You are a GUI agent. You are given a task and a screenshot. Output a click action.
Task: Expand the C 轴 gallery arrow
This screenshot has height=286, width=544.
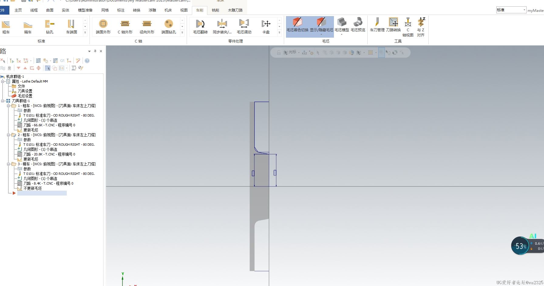coord(182,32)
